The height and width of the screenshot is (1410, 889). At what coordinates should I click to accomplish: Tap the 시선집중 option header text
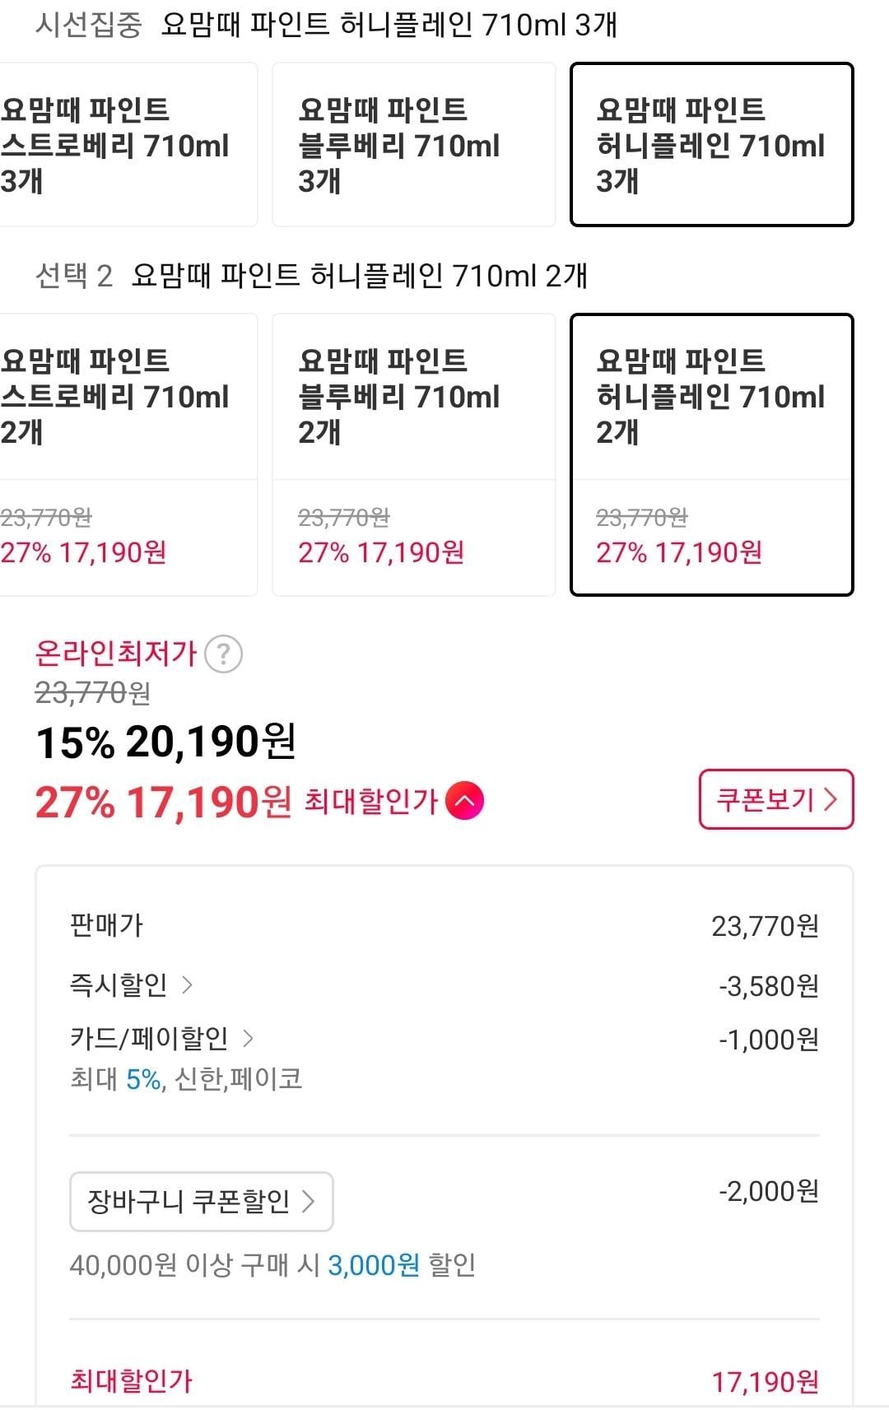click(89, 26)
